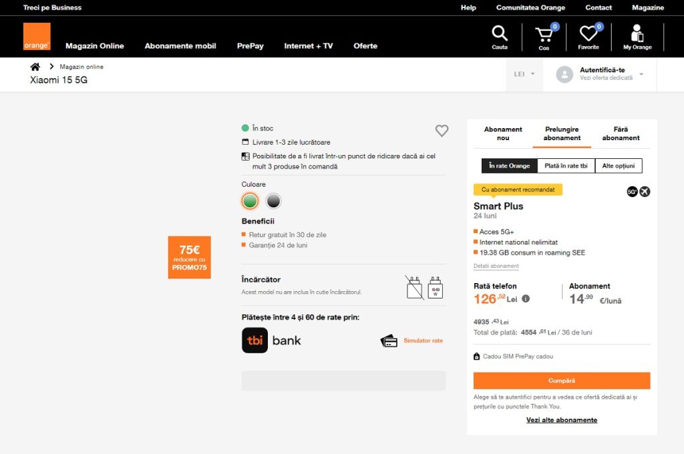
Task: Expand the Autentifică-te account dropdown
Action: pyautogui.click(x=601, y=74)
